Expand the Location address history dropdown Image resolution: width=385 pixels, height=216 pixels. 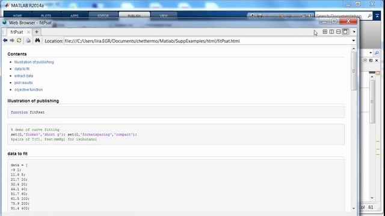tap(354, 41)
